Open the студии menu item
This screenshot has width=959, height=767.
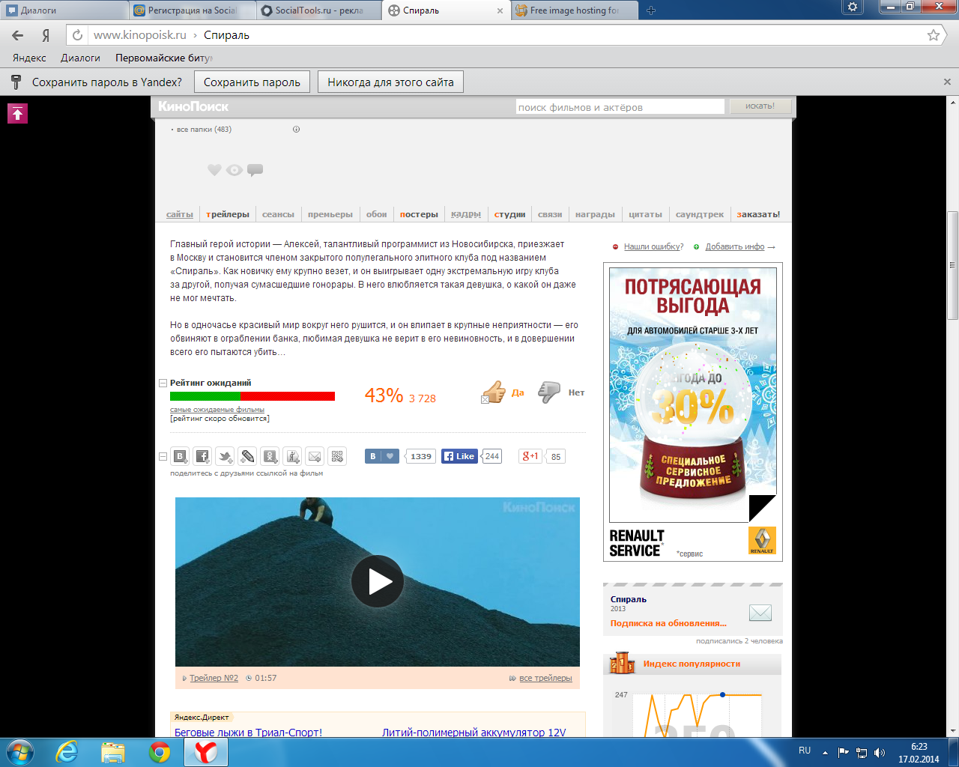509,214
